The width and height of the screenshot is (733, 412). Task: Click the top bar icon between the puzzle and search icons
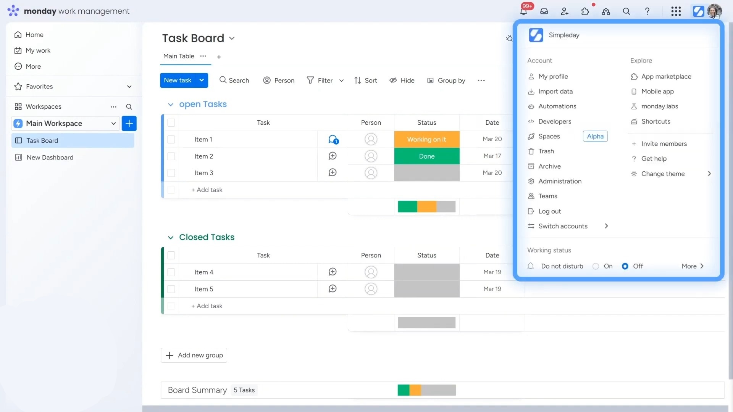pyautogui.click(x=606, y=11)
